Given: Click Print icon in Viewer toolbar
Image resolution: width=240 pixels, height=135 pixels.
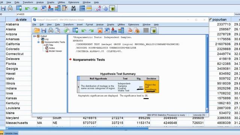Looking at the screenshot, I should click(x=51, y=30).
